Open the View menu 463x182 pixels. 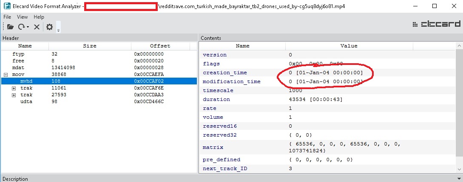click(22, 17)
